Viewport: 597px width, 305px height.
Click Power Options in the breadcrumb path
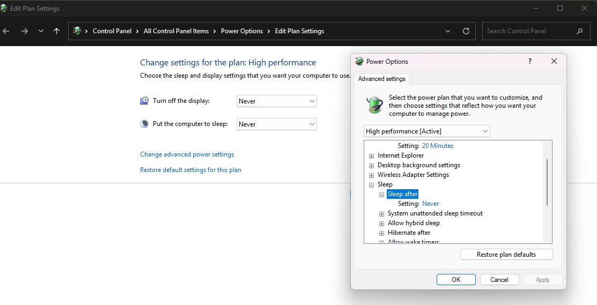[x=241, y=31]
